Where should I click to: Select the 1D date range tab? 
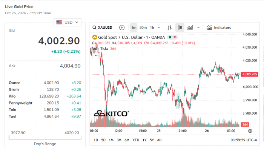[96, 140]
